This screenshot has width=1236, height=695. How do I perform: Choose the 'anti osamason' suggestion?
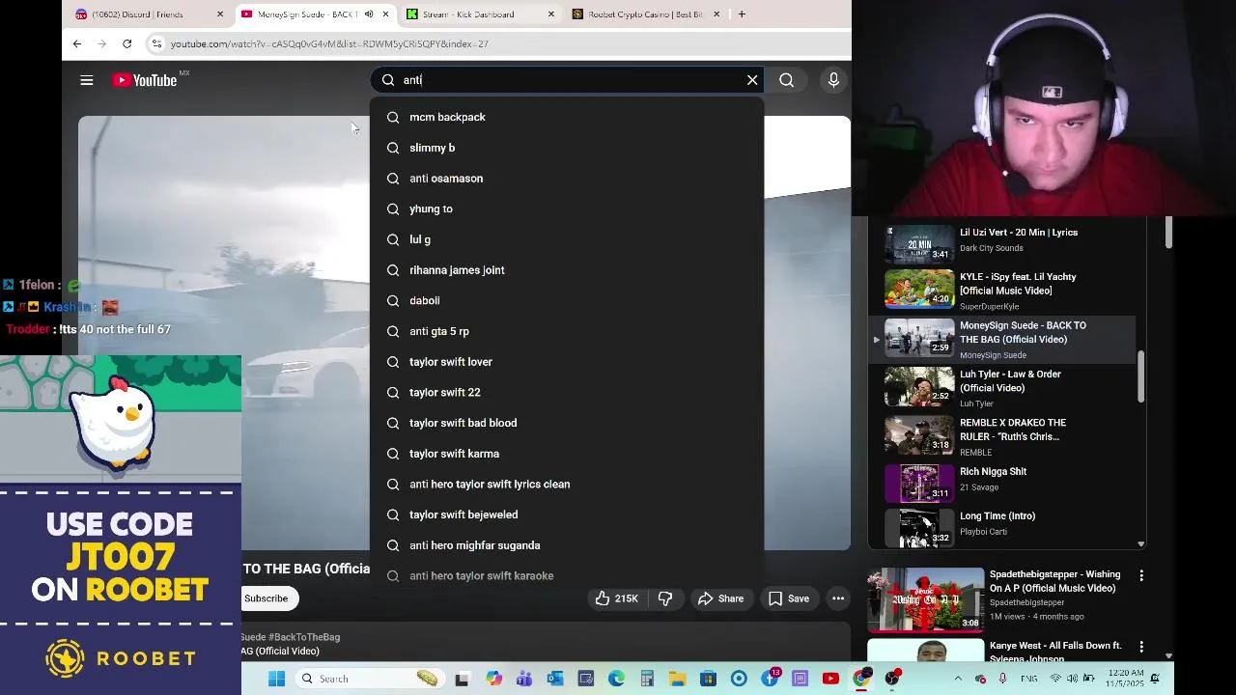point(567,179)
